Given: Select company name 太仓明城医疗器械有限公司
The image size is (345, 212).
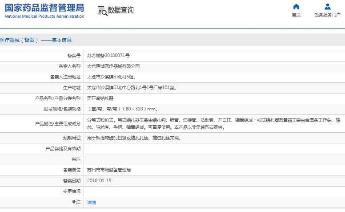Looking at the screenshot, I should [x=113, y=66].
